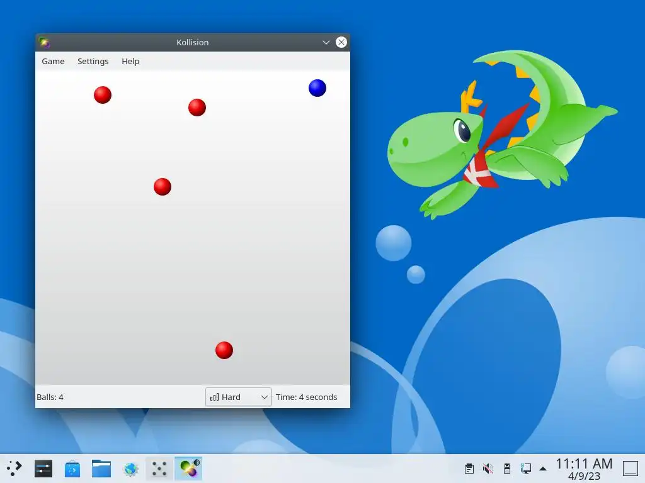Image resolution: width=645 pixels, height=483 pixels.
Task: Open the Settings menu in Kollision
Action: [x=93, y=61]
